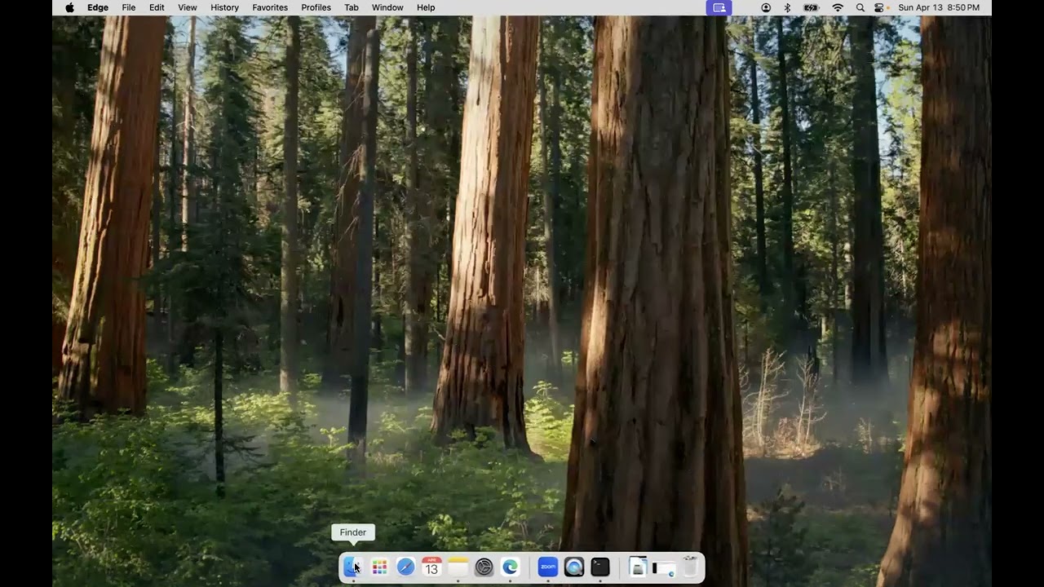Open QuickTime Player in Dock
Viewport: 1044px width, 587px height.
574,567
